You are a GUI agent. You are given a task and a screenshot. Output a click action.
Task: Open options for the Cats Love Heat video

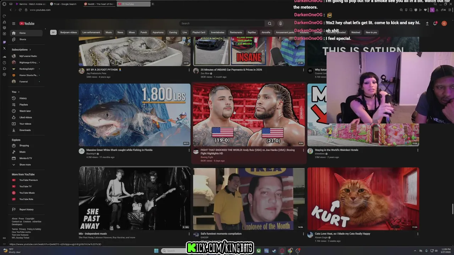click(417, 234)
